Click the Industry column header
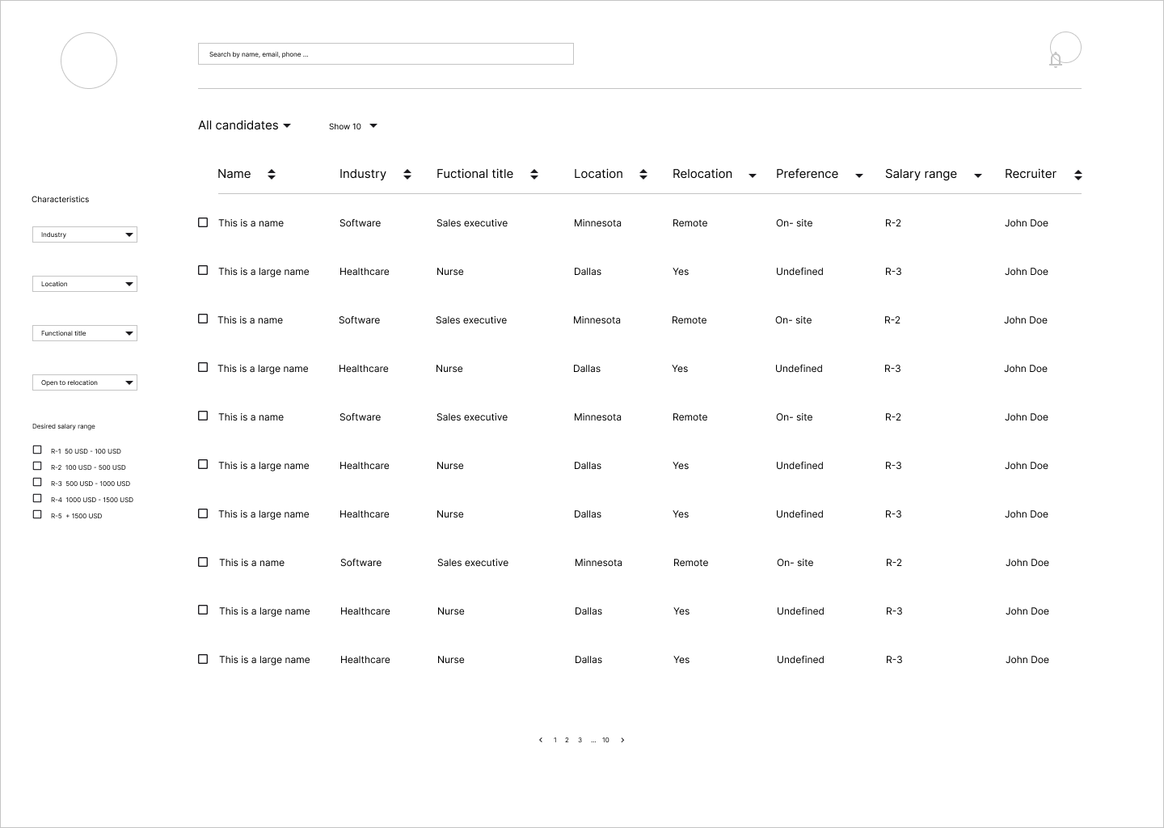This screenshot has width=1164, height=828. point(363,174)
